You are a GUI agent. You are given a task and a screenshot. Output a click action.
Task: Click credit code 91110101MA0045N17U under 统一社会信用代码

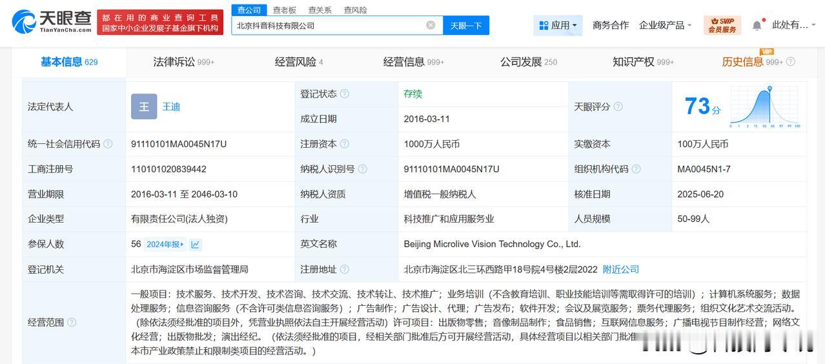point(179,144)
